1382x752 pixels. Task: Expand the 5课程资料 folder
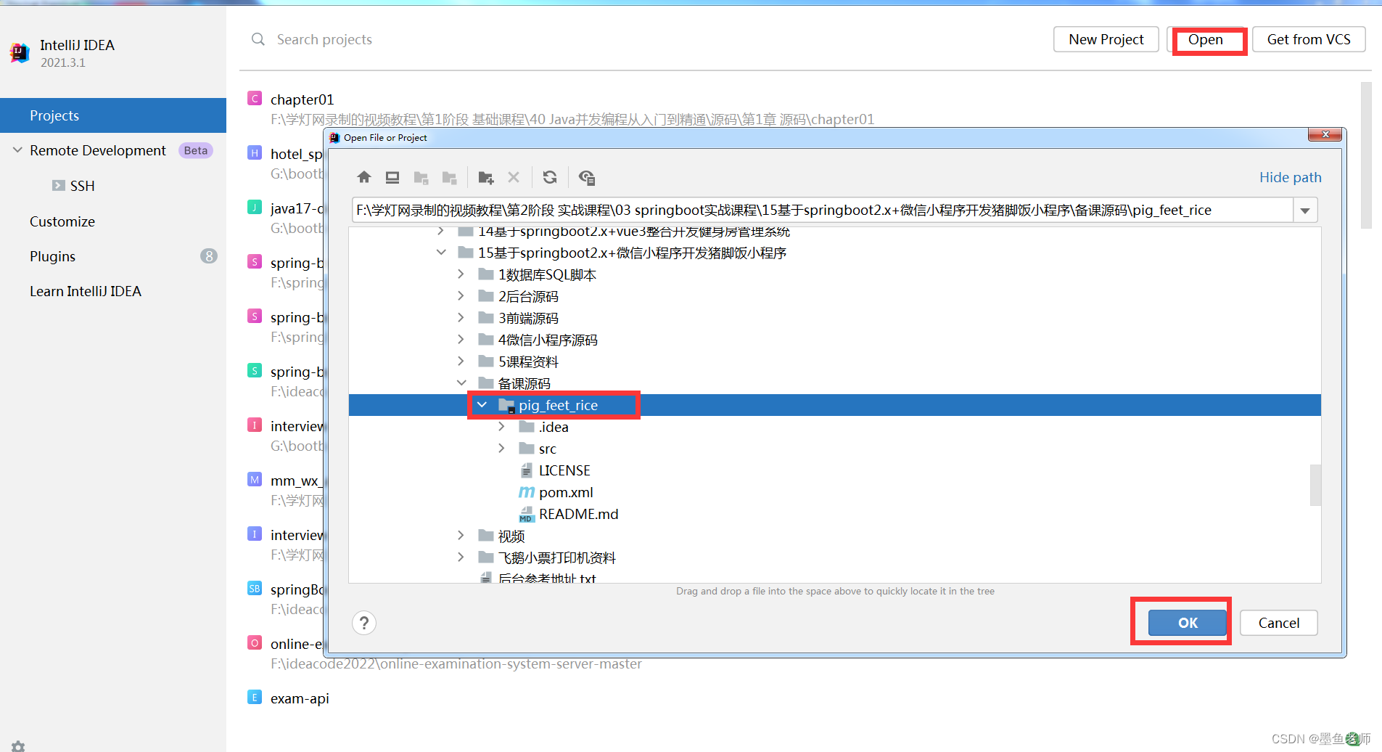pyautogui.click(x=461, y=361)
